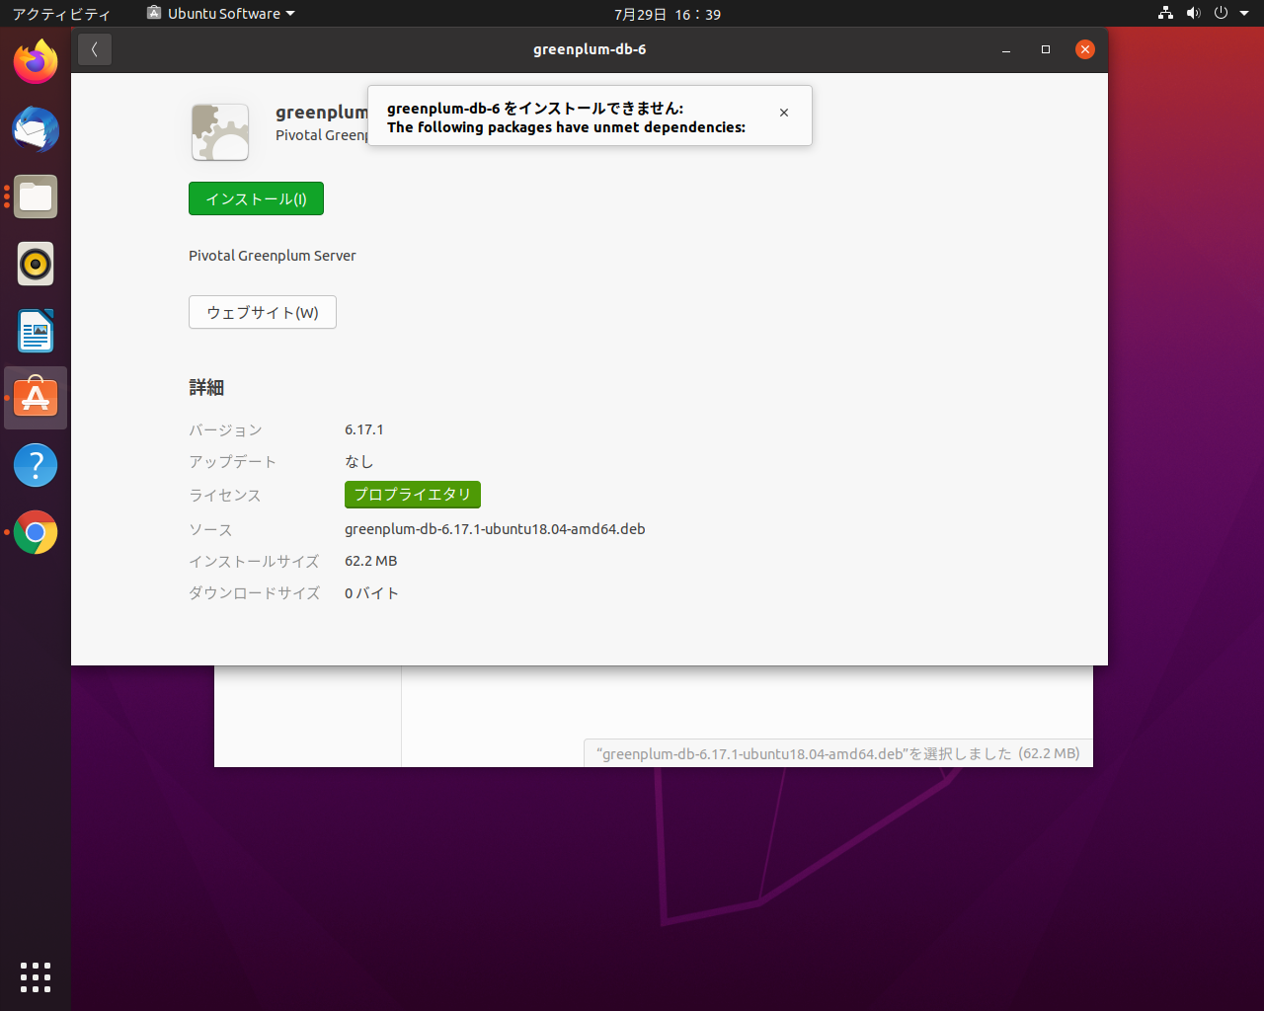Launch Thunderbird mail from the dock

click(36, 129)
